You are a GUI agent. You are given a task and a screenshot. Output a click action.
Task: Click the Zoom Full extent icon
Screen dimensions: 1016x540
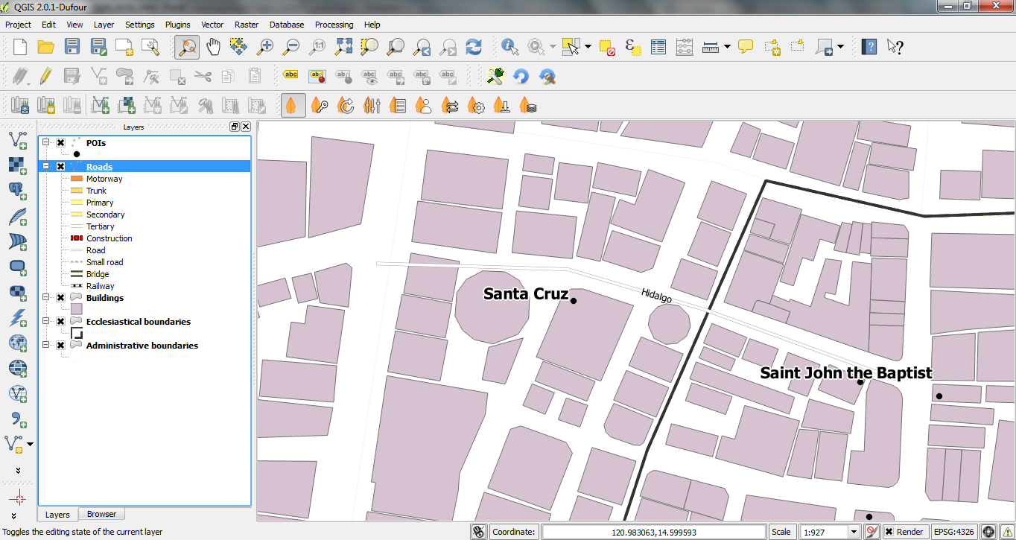click(343, 47)
